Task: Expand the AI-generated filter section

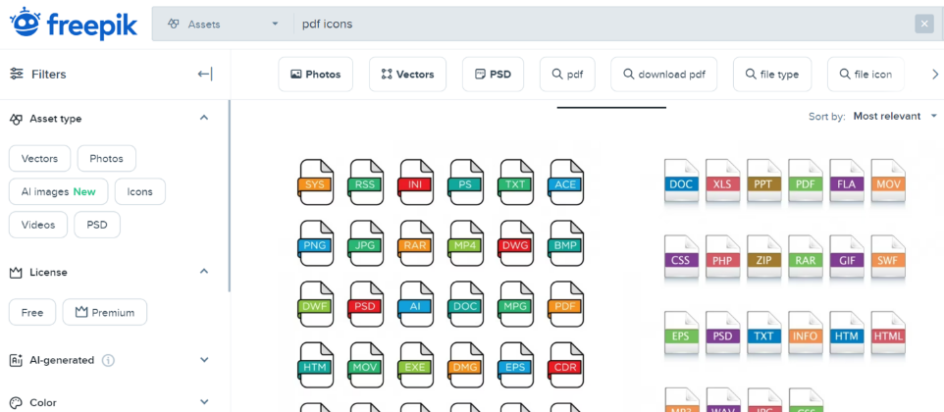Action: click(x=204, y=360)
